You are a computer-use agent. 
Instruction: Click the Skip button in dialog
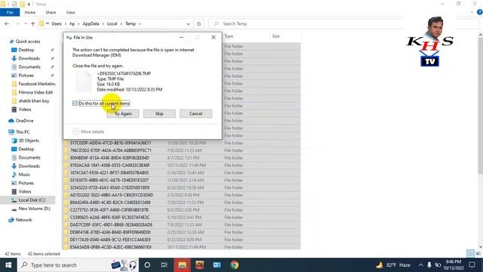[159, 114]
